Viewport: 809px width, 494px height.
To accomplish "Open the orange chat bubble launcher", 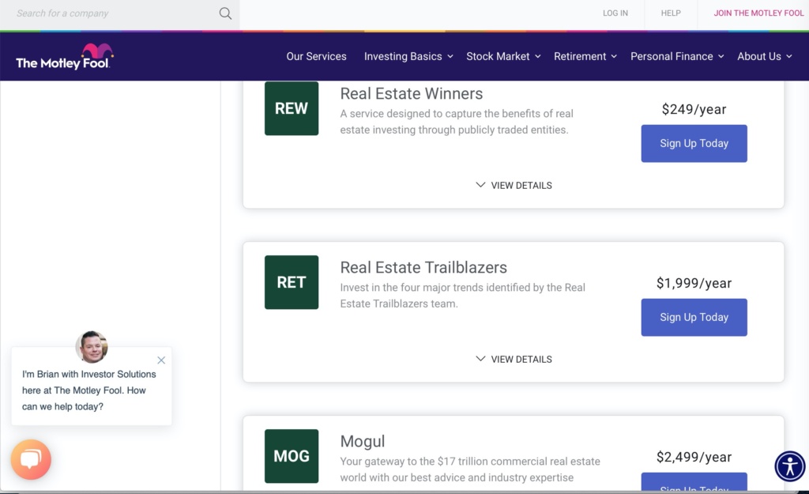I will click(x=31, y=459).
